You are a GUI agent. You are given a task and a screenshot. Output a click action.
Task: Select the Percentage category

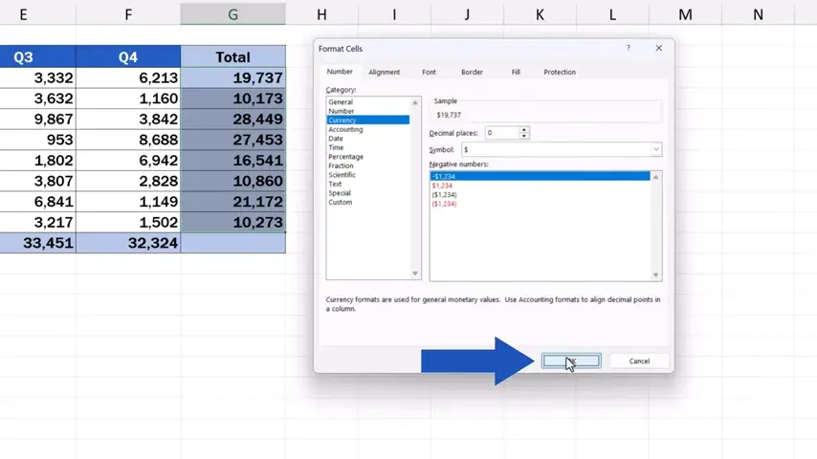[x=345, y=157]
